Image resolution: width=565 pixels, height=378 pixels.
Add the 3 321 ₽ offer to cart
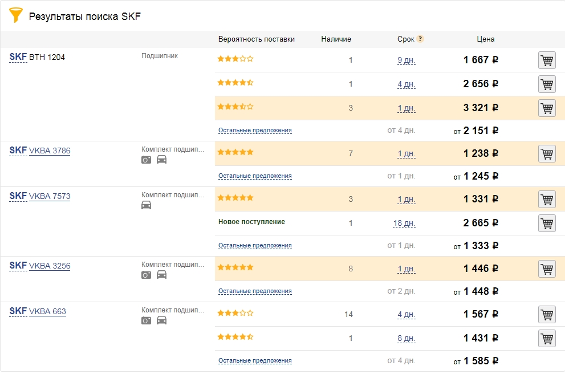tap(547, 108)
